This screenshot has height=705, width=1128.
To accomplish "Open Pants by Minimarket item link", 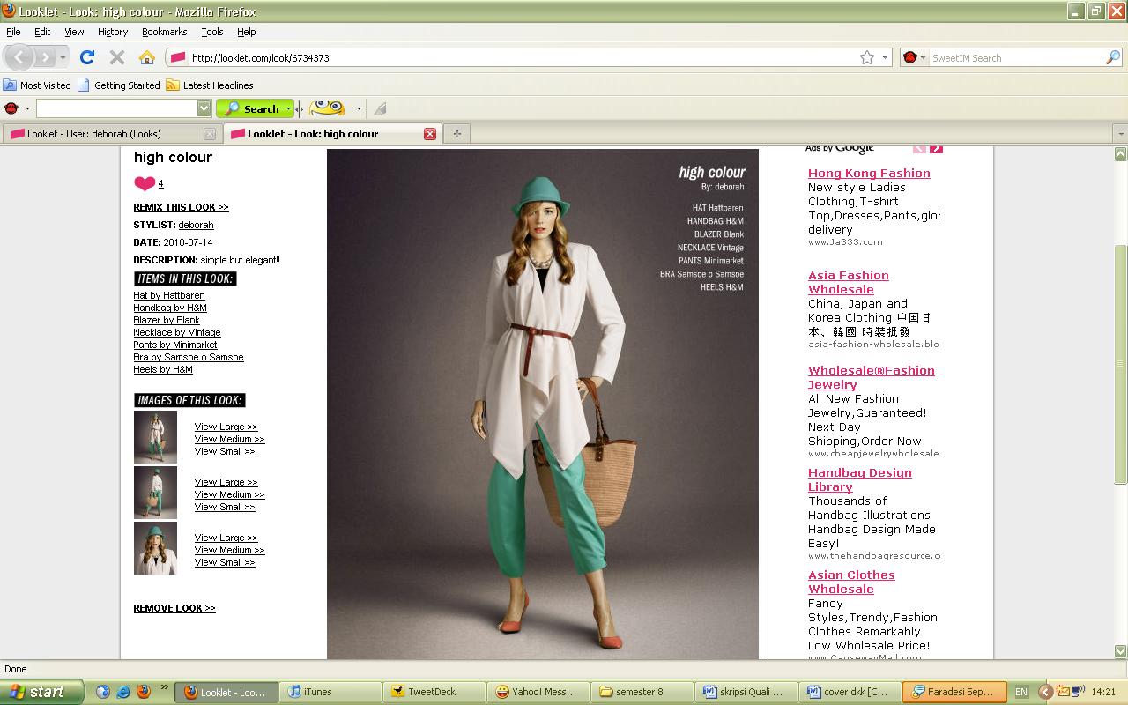I will coord(175,345).
